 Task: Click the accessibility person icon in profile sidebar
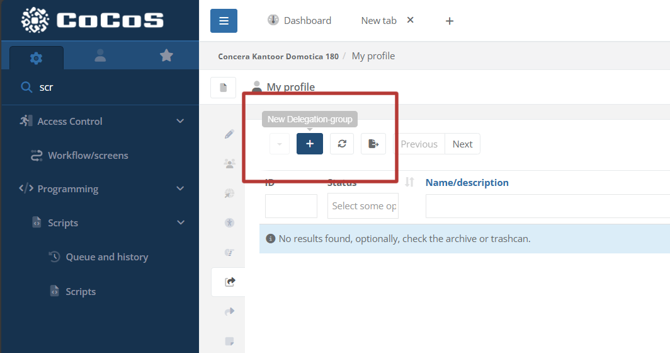(229, 223)
